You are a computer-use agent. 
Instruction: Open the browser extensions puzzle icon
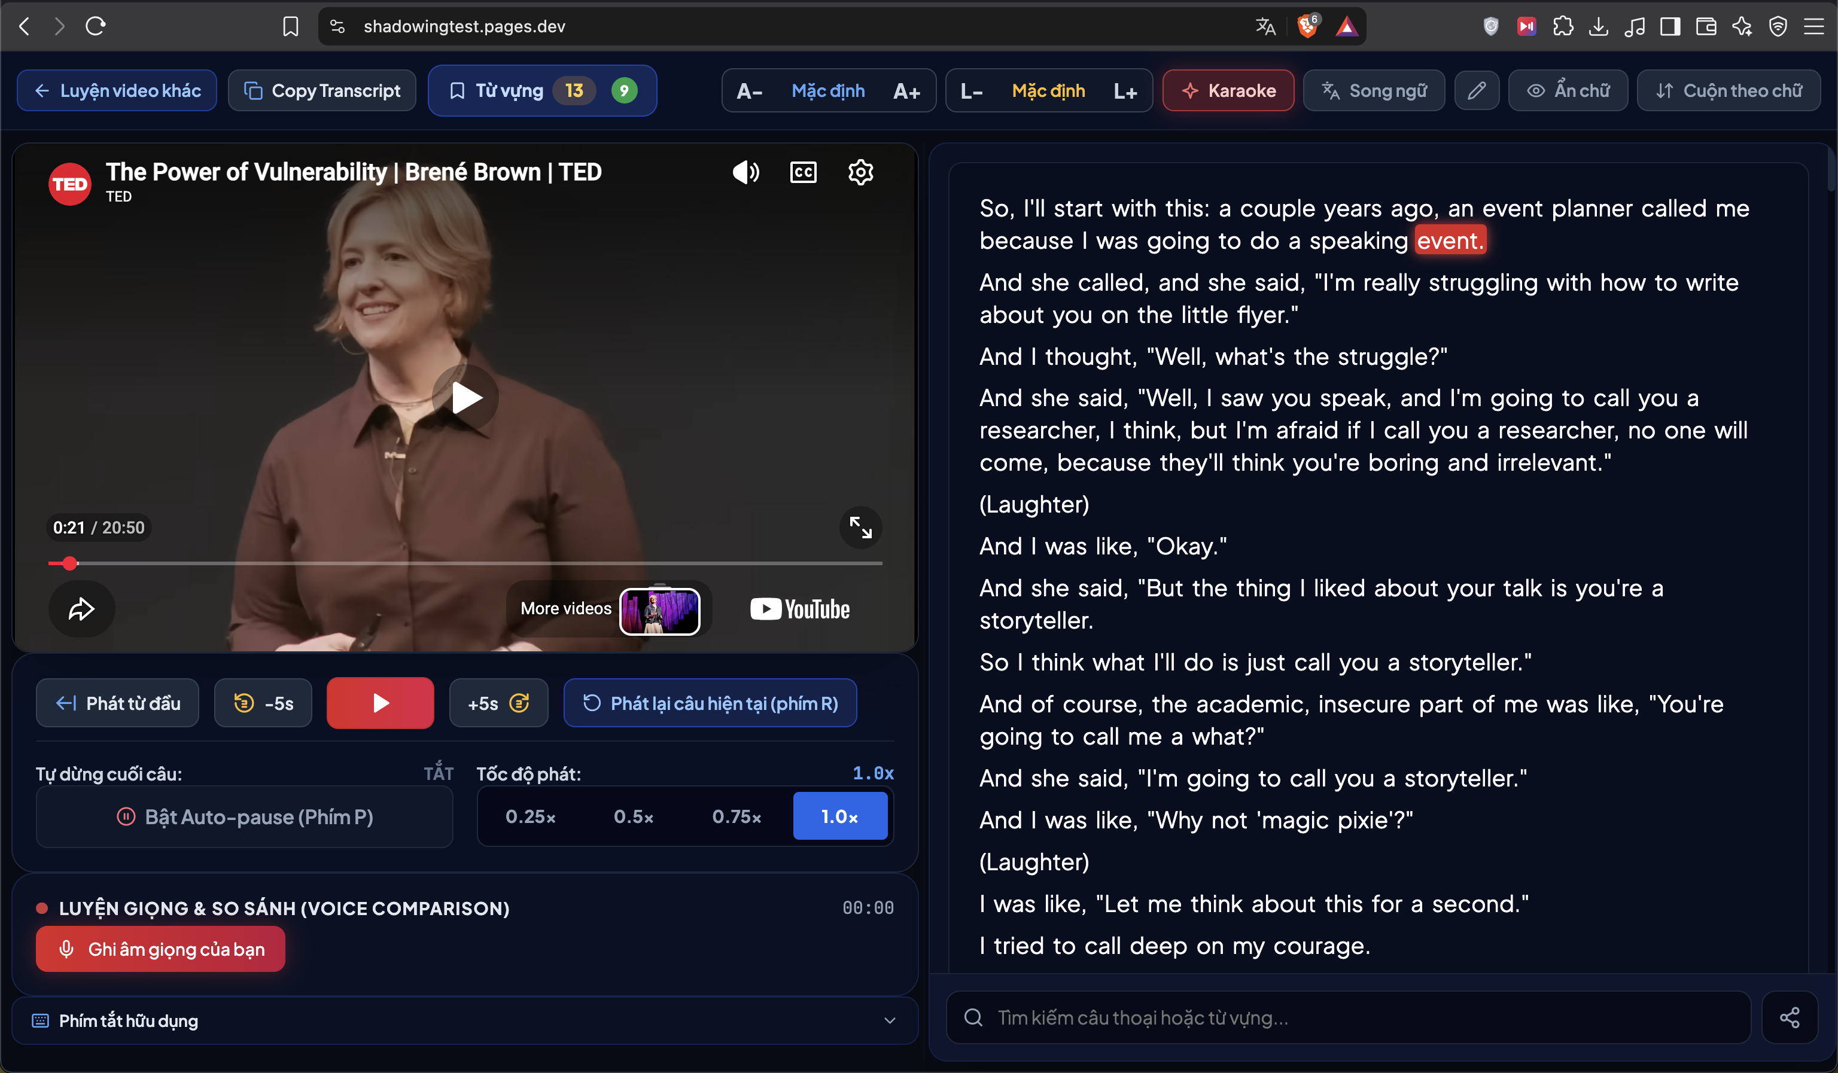1563,26
